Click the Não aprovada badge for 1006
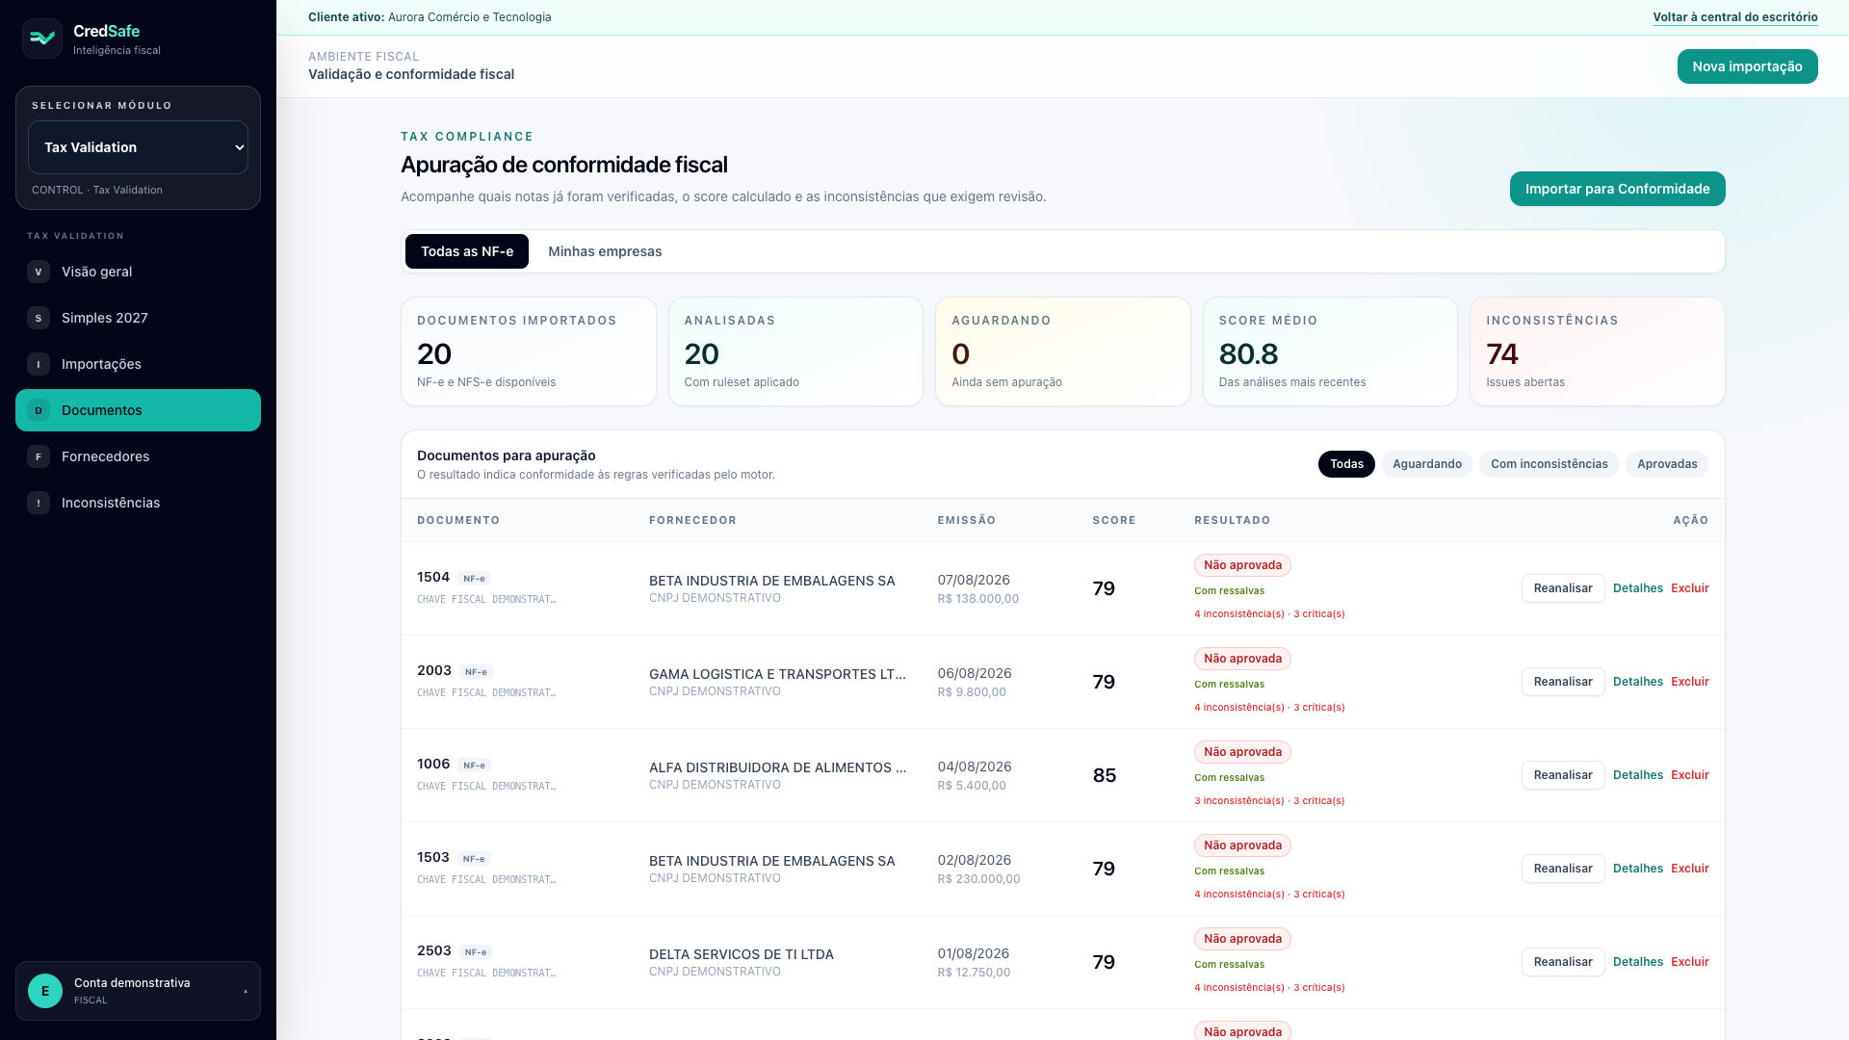This screenshot has height=1040, width=1849. pos(1242,752)
